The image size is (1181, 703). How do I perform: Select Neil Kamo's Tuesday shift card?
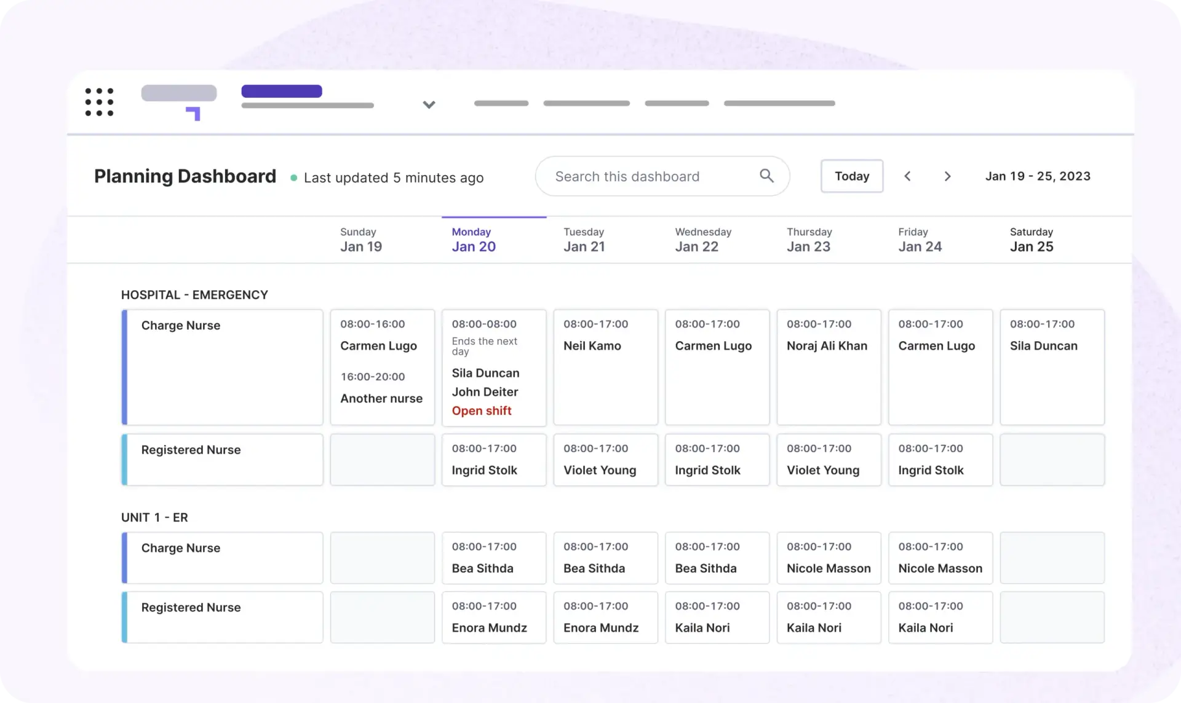click(605, 367)
